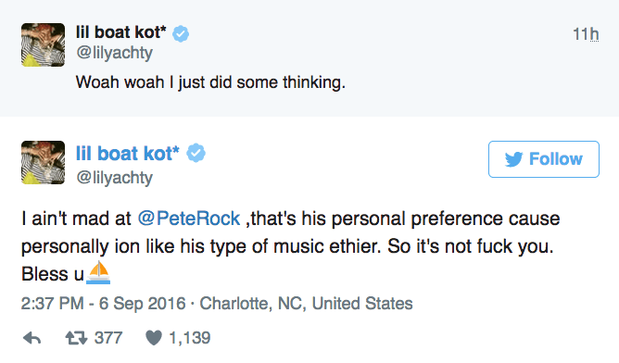Follow lil boat kot* account
This screenshot has width=619, height=363.
(544, 159)
